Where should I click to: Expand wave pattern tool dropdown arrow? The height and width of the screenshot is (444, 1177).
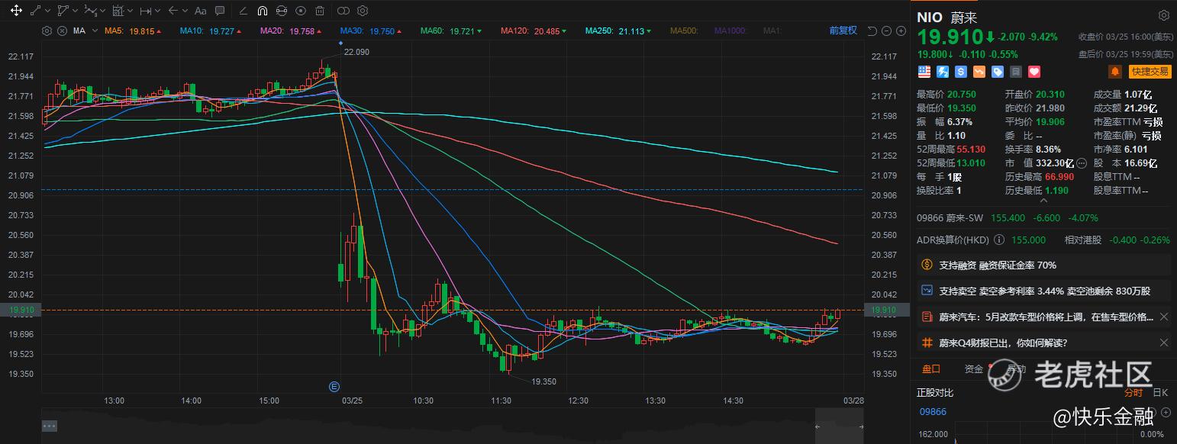(103, 11)
